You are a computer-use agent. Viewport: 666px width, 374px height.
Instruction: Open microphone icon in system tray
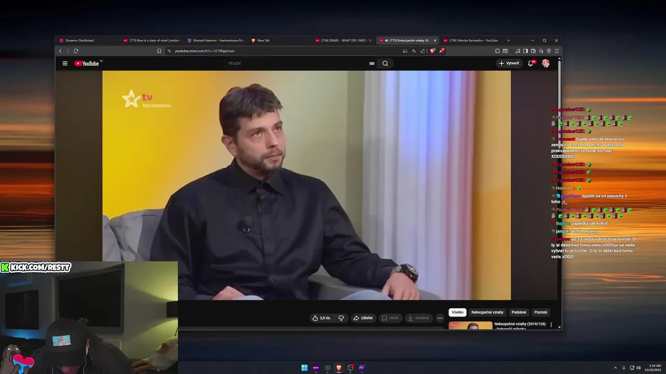pos(624,368)
